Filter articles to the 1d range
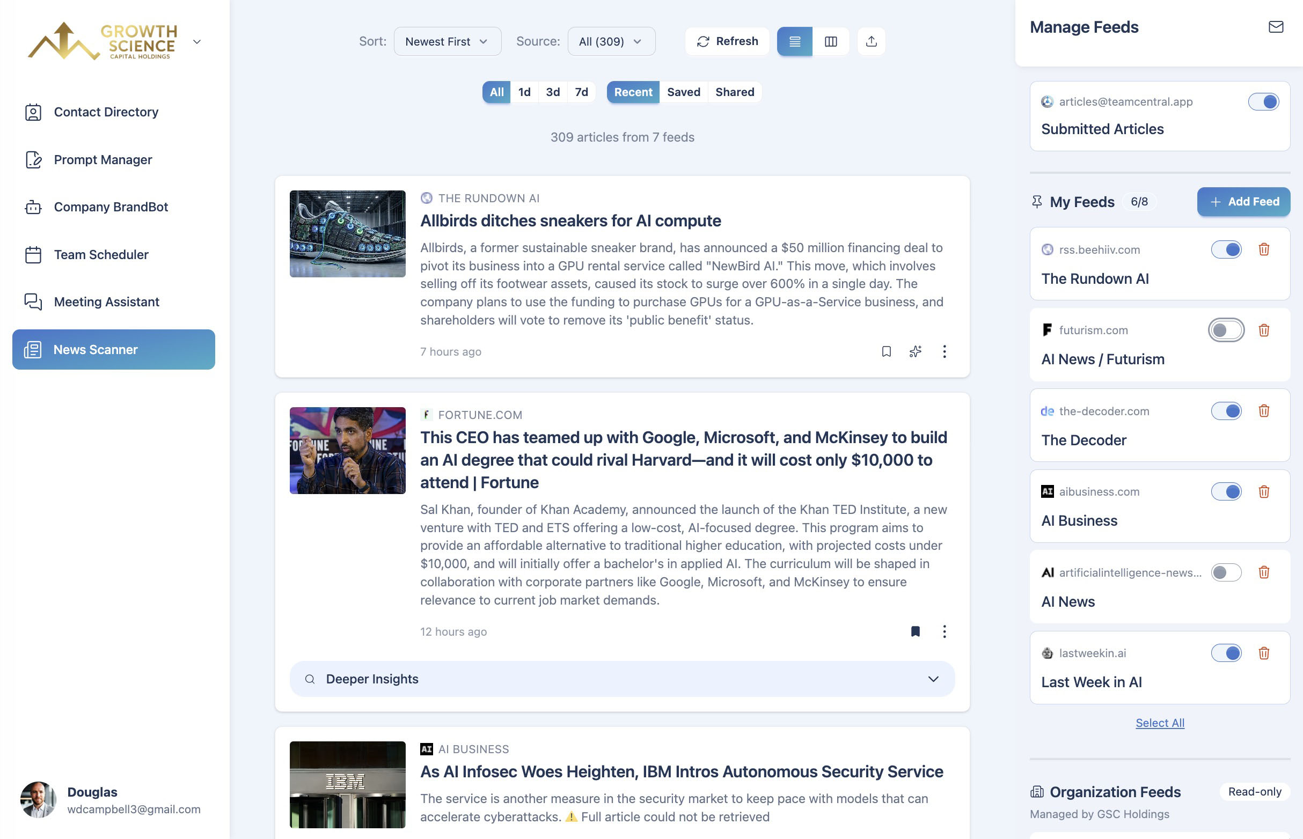1303x839 pixels. coord(524,92)
